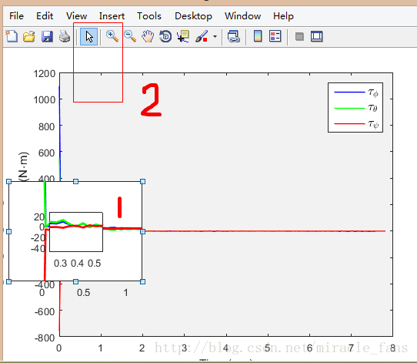
Task: Click the Link Plot icon
Action: [x=234, y=36]
